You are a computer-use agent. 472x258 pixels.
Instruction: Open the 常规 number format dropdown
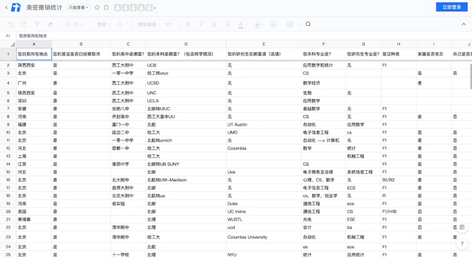click(103, 24)
